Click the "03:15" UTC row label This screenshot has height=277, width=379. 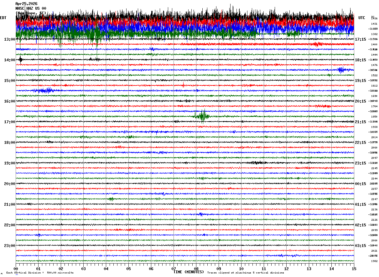(361, 246)
